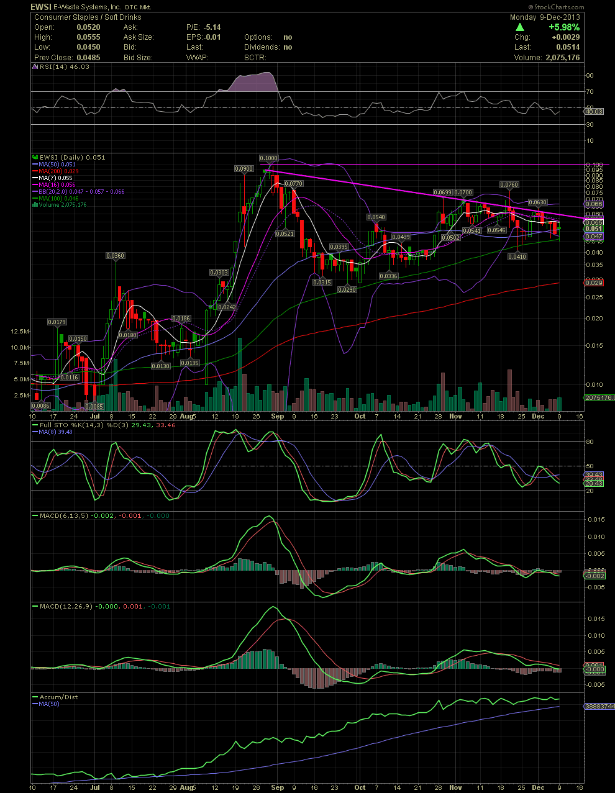The height and width of the screenshot is (793, 615).
Task: Click the Chg value +0.0029
Action: pyautogui.click(x=565, y=37)
